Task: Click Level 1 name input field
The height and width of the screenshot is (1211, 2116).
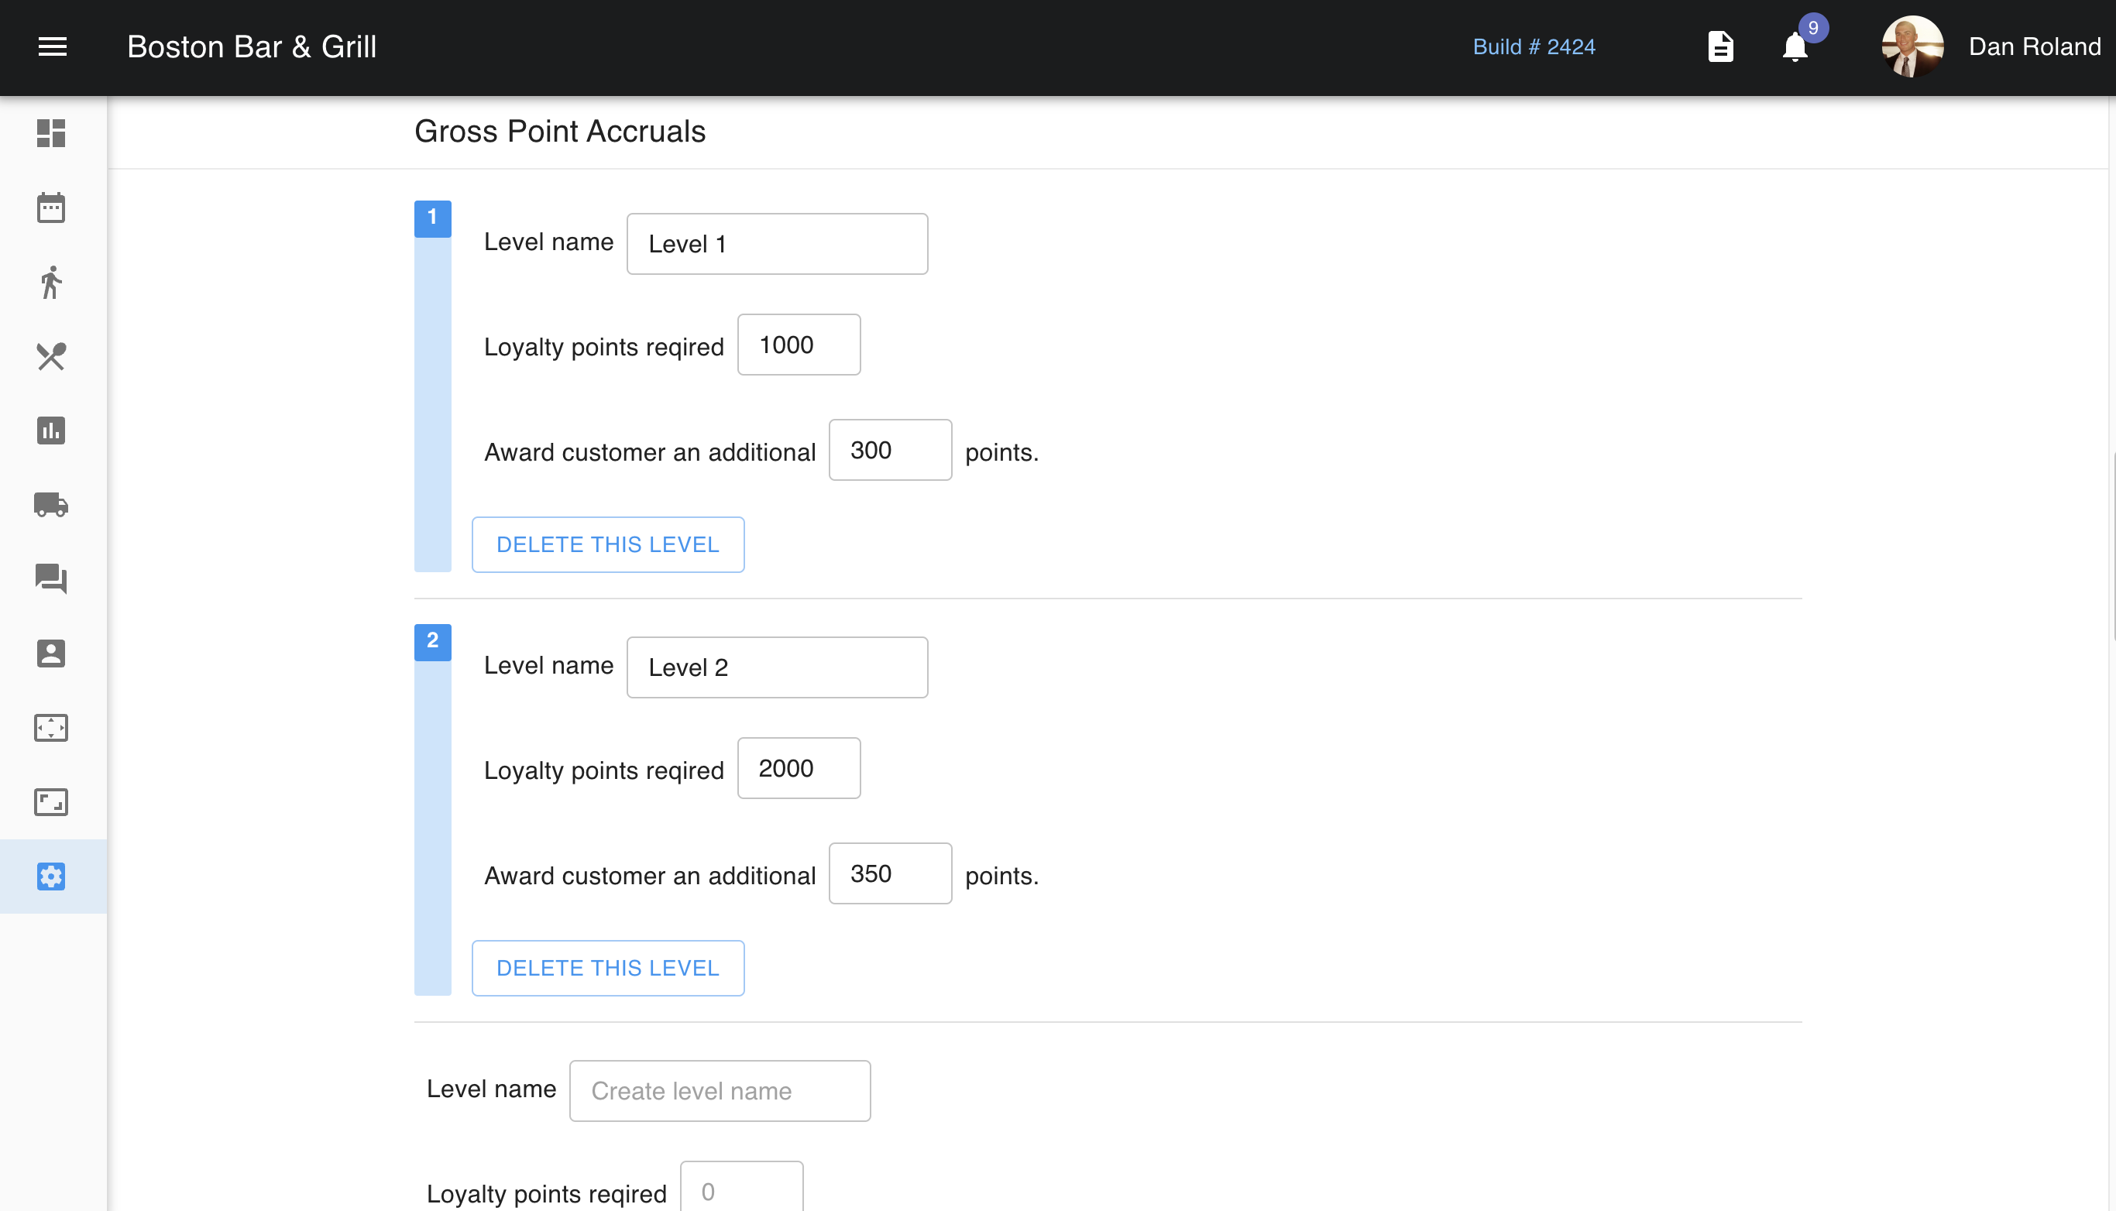Action: [x=777, y=244]
